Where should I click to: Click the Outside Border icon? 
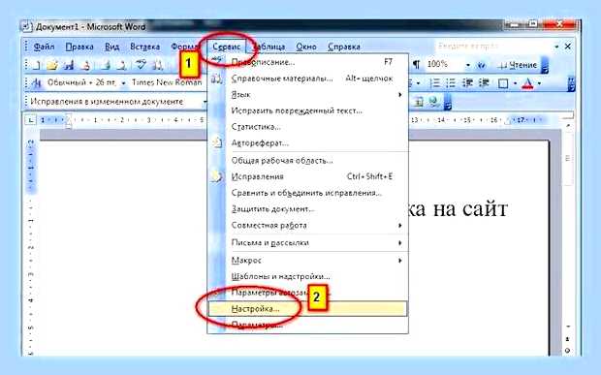[x=503, y=83]
